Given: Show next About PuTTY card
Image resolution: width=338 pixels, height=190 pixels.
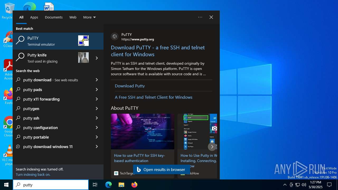Looking at the screenshot, I should [x=212, y=146].
